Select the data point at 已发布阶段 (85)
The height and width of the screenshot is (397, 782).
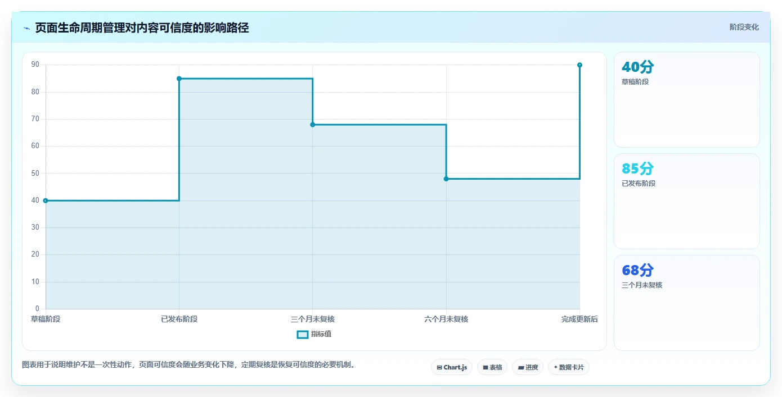click(179, 79)
